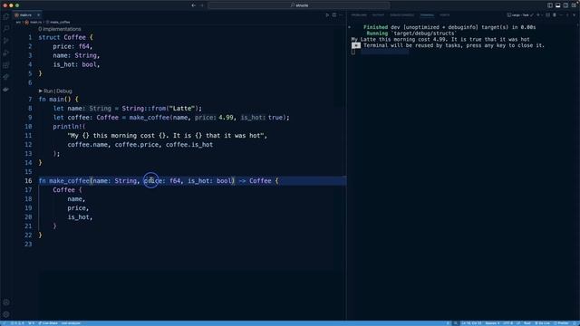Click the Live Share item in the status bar
Screen dimensions: 580x326
48,323
